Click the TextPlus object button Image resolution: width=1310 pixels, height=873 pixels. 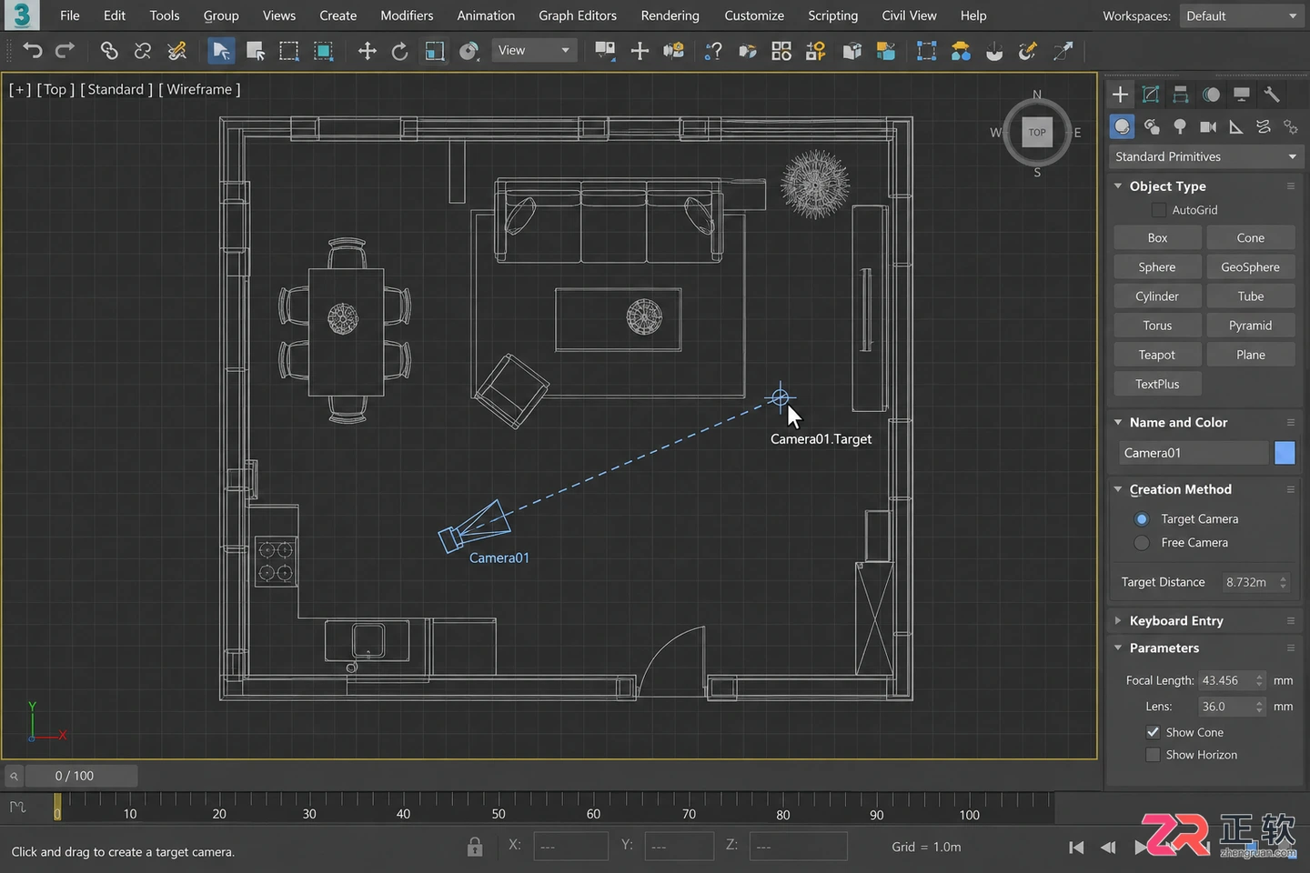point(1157,384)
